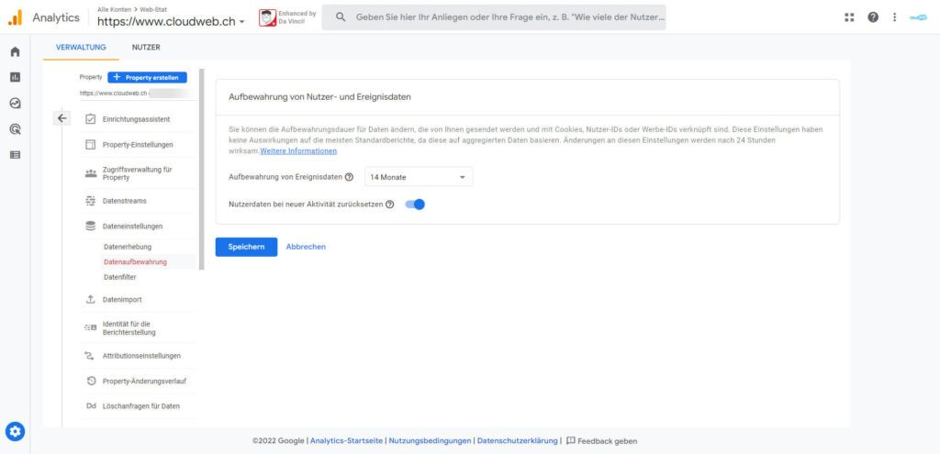Open the Reports bar chart icon
The image size is (940, 454).
pyautogui.click(x=15, y=77)
